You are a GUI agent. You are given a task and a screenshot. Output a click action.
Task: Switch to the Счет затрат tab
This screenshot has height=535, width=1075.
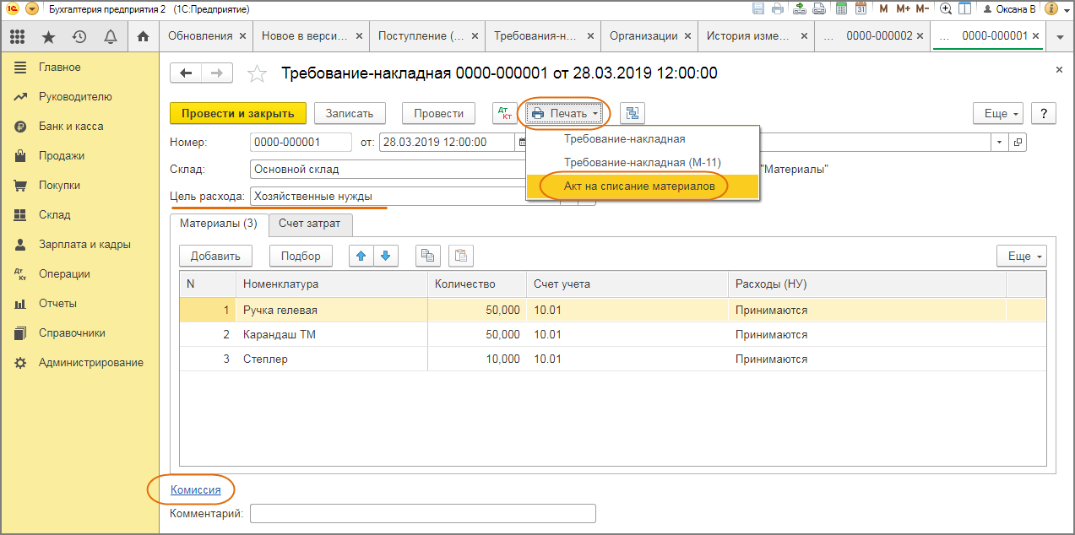(311, 224)
